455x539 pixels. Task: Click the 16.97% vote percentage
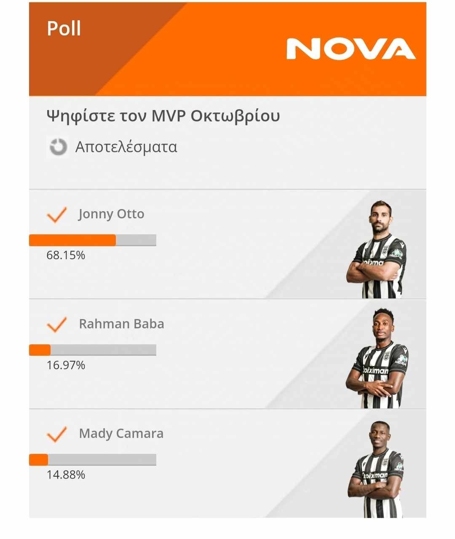66,365
